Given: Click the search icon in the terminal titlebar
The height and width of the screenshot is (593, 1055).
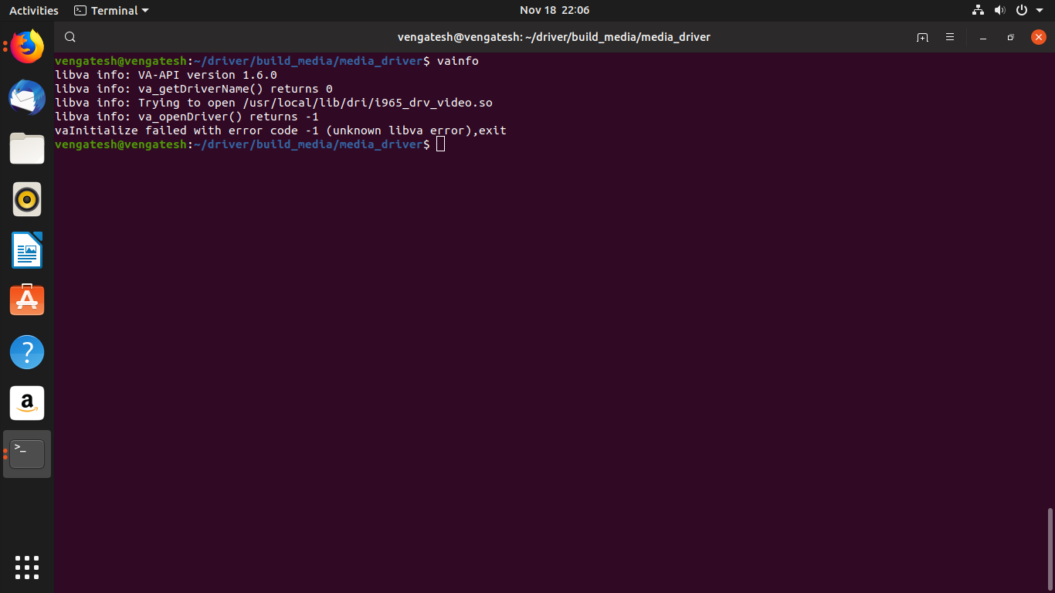Looking at the screenshot, I should (70, 36).
